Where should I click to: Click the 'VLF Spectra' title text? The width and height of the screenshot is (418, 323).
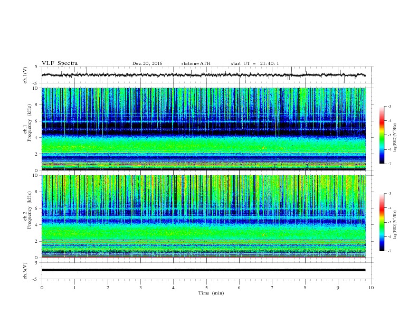pos(60,63)
